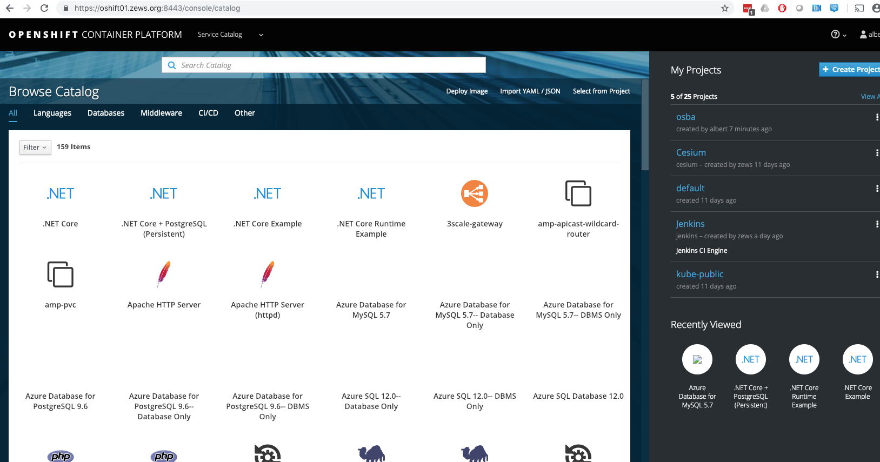Image resolution: width=880 pixels, height=462 pixels.
Task: Open recently viewed .NET Core + PostgreSQL icon
Action: [751, 359]
